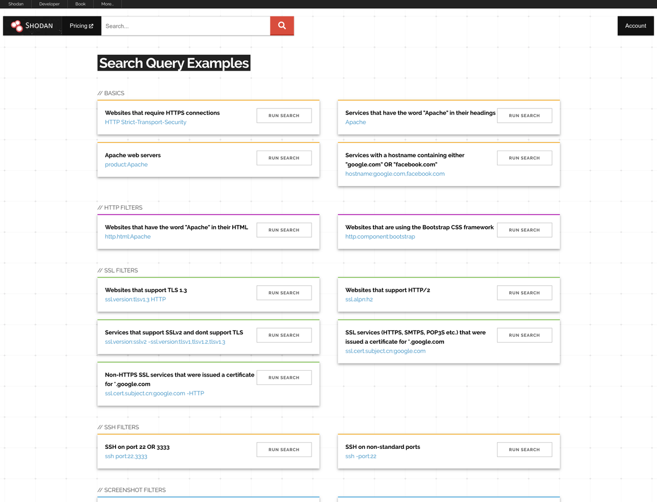Run search for SSL services google.com certificate
Image resolution: width=657 pixels, height=502 pixels.
525,335
